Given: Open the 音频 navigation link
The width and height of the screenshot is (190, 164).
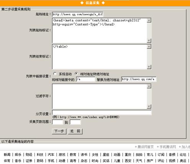Looking at the screenshot, I should pos(172,154).
